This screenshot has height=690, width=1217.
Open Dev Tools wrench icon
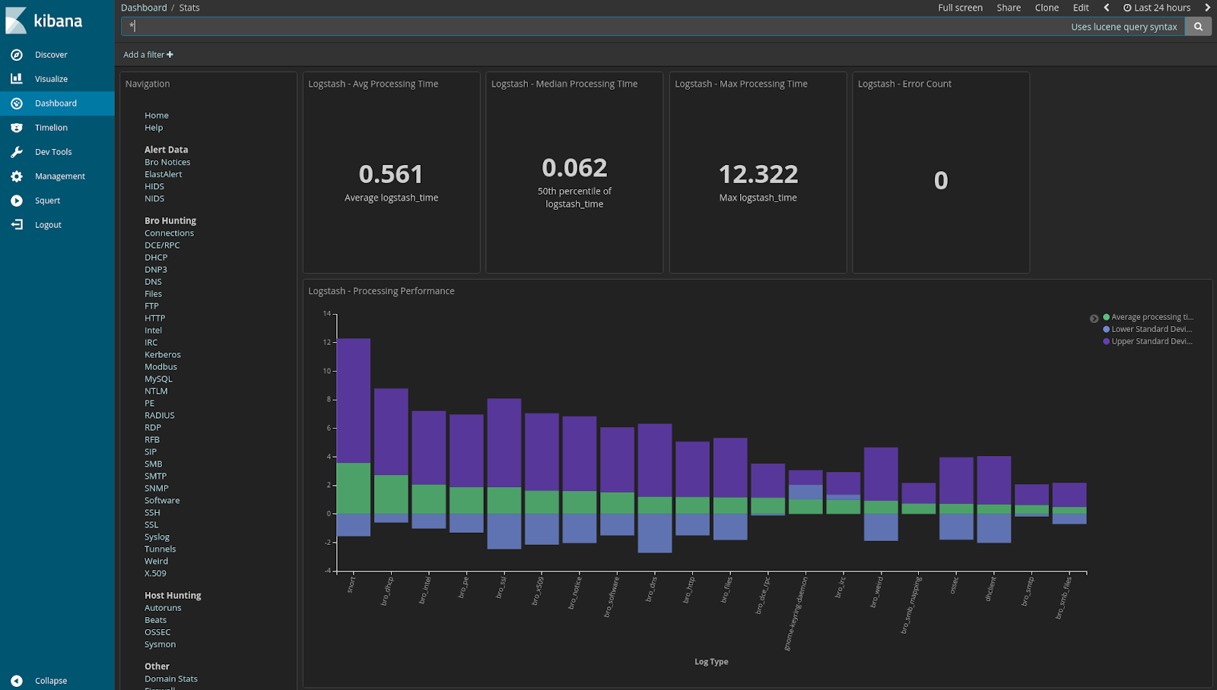pyautogui.click(x=17, y=152)
